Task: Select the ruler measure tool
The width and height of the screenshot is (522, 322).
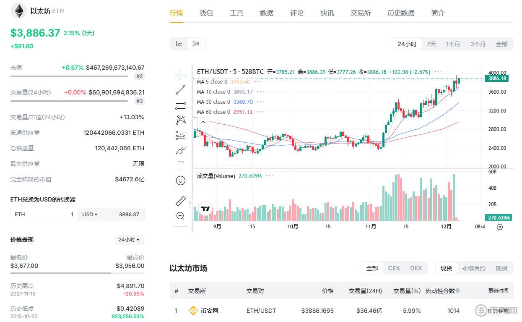Action: click(x=181, y=201)
